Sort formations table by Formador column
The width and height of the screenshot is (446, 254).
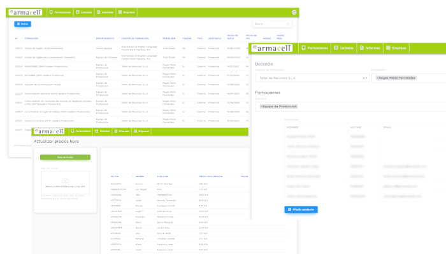coord(169,38)
